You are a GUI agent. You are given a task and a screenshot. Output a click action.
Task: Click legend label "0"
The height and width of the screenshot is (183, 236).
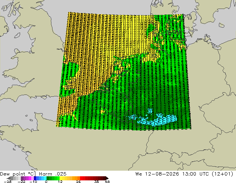click(46, 182)
